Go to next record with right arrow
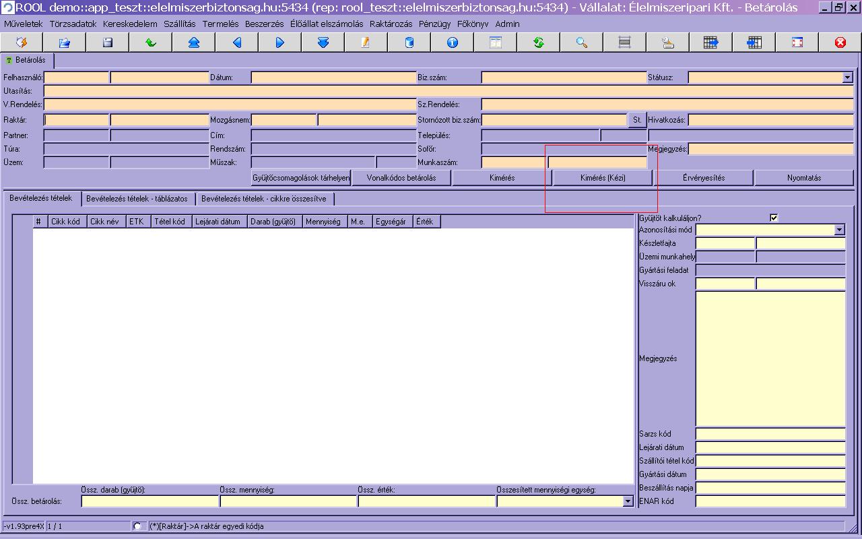The height and width of the screenshot is (539, 862). coord(280,42)
